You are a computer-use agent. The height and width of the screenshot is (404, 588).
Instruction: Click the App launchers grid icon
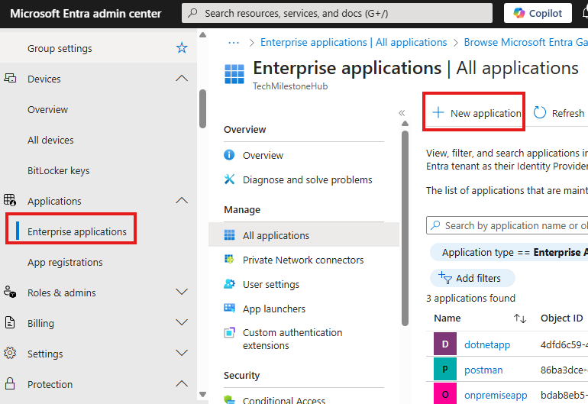point(230,309)
